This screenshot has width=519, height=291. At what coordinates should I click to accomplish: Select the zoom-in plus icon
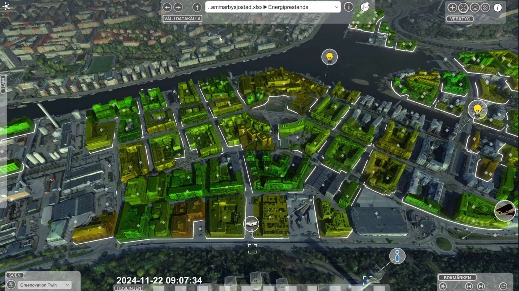453,8
